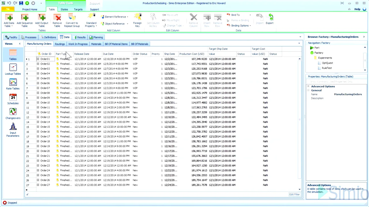Click the Name field value ManufacturingOrders
The height and width of the screenshot is (207, 369).
click(348, 94)
